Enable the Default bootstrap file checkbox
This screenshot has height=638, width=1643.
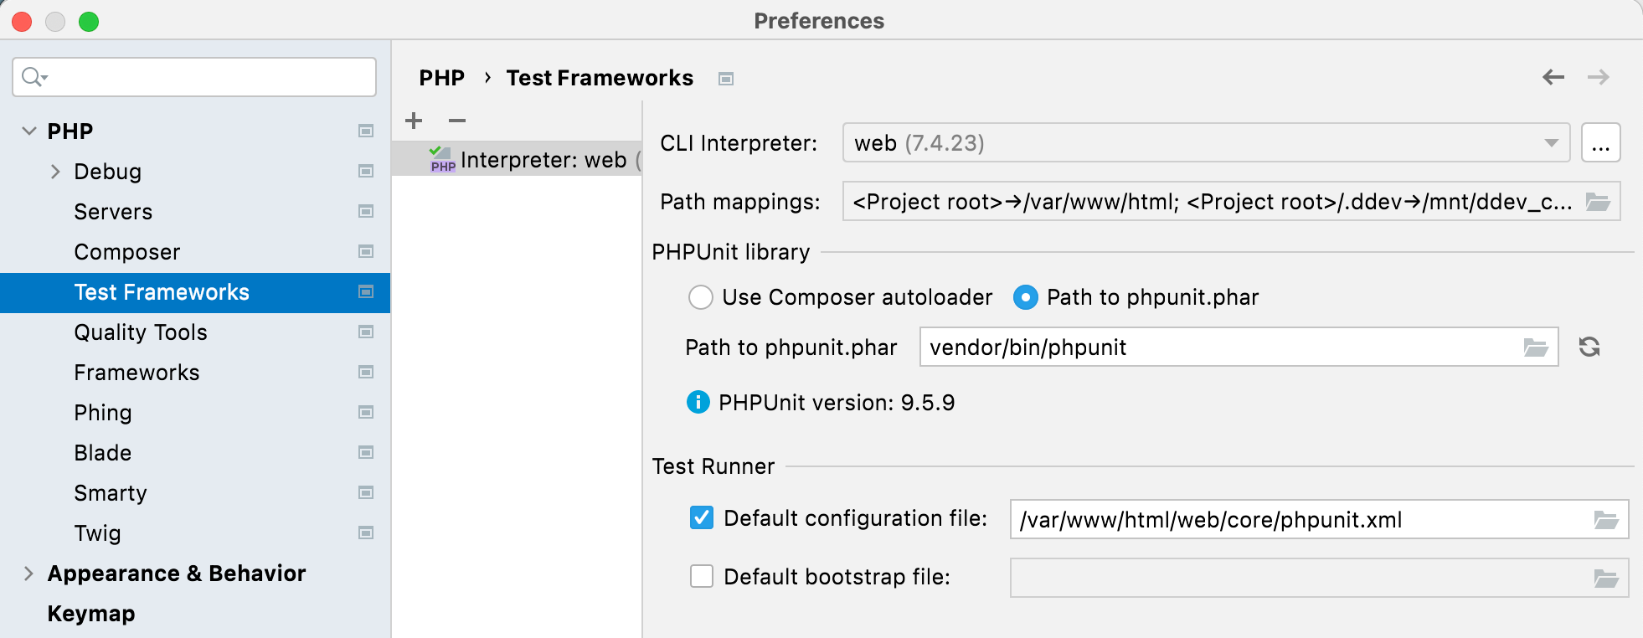coord(701,577)
